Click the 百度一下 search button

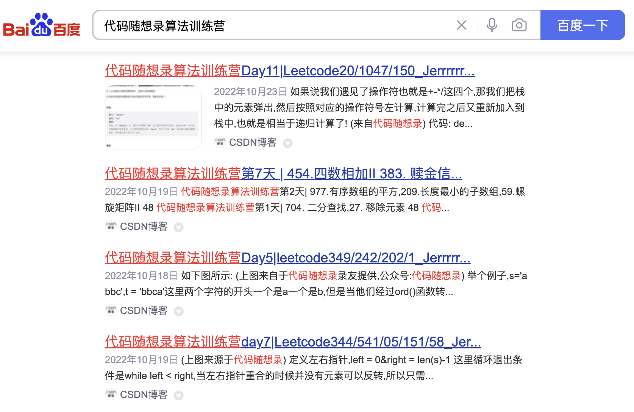point(582,25)
